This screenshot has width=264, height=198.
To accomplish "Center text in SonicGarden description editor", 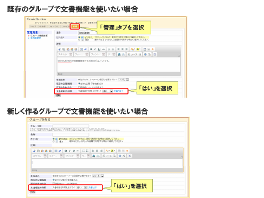I will (122, 49).
